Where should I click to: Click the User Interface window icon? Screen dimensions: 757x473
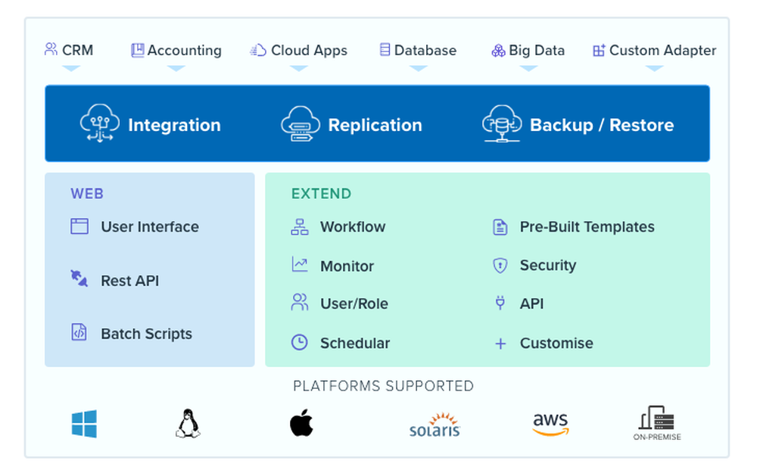[x=79, y=226]
